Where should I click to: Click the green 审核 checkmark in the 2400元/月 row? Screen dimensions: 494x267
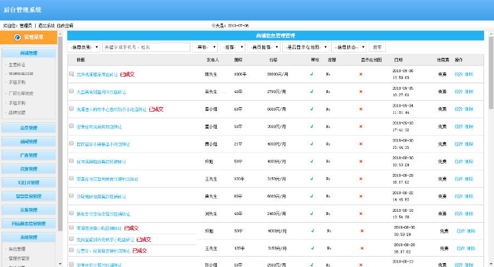coord(311,214)
